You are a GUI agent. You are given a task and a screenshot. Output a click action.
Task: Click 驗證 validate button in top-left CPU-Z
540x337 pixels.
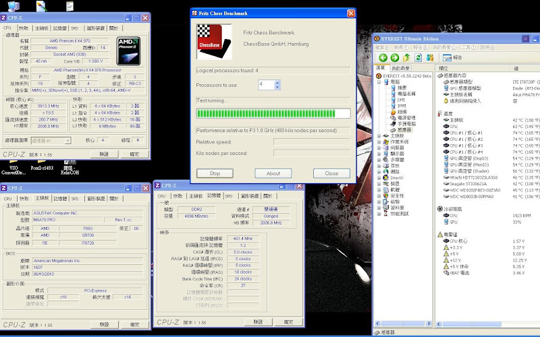point(105,154)
